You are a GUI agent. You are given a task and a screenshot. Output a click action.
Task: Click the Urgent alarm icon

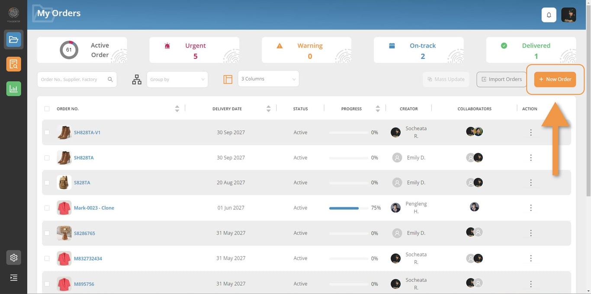tap(167, 46)
